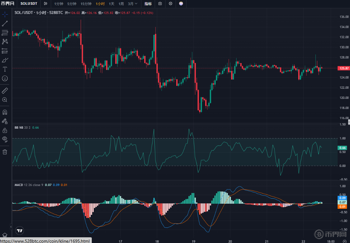
Task: Select the trend line drawing tool
Action: click(x=5, y=24)
